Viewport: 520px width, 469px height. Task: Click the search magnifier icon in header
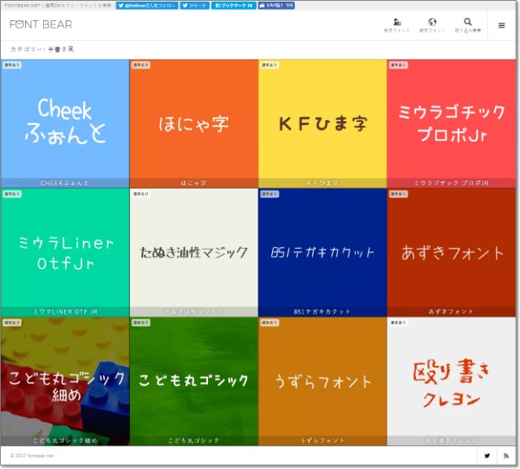[x=468, y=23]
